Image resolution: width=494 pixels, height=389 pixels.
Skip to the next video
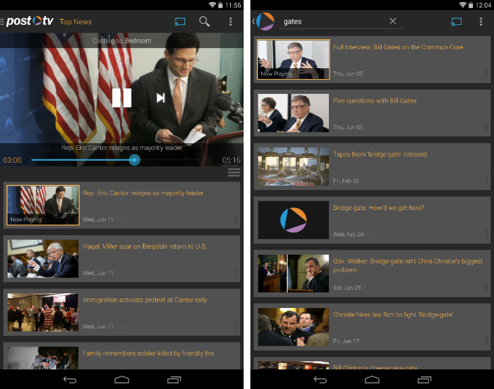160,98
